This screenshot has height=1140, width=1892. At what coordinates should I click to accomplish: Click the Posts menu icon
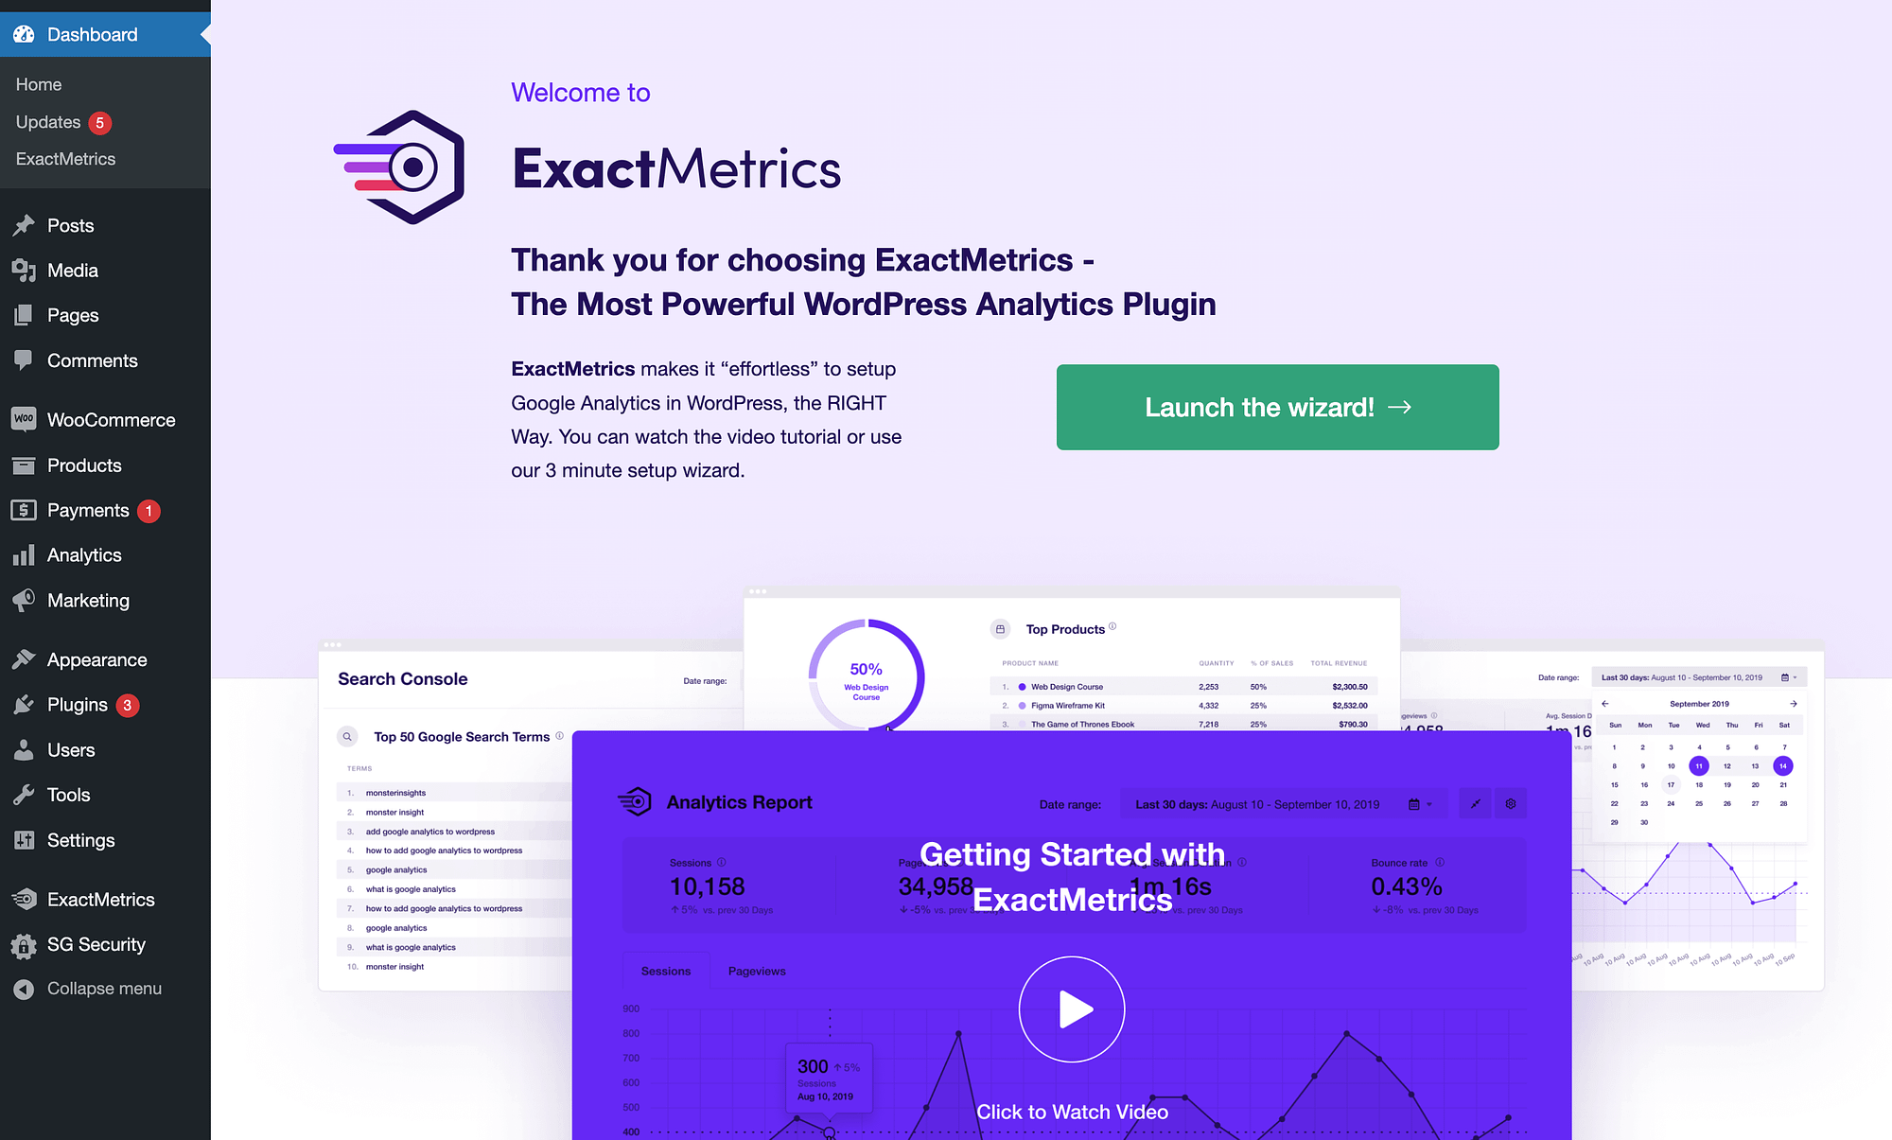point(26,224)
